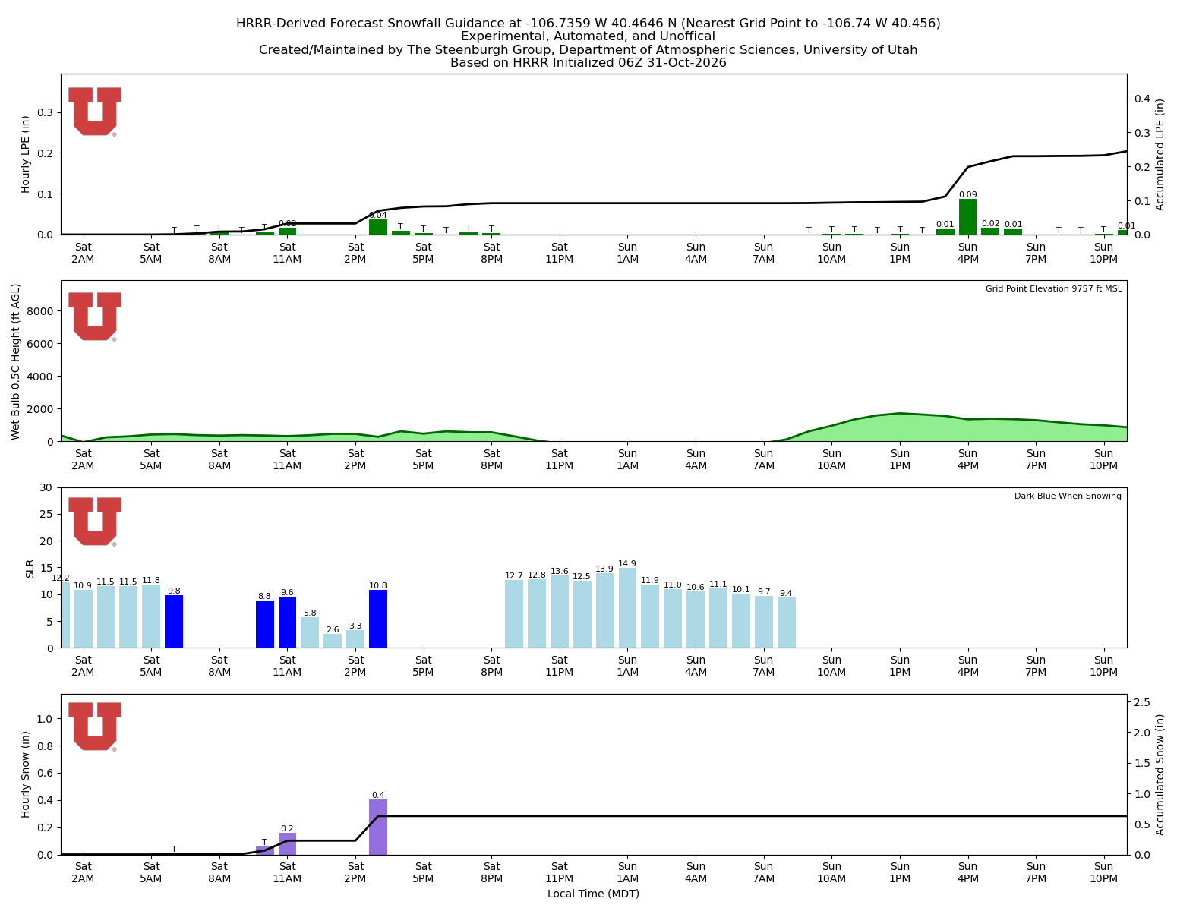Image resolution: width=1177 pixels, height=911 pixels.
Task: Click the SLR bar labeled 9.4
Action: click(787, 623)
